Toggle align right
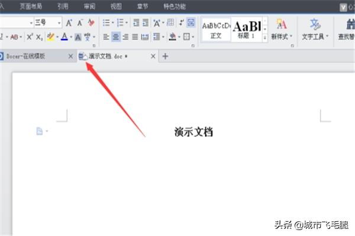 125,37
